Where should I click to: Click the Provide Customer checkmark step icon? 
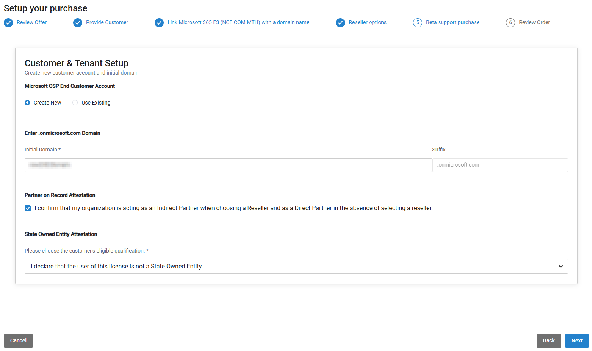tap(78, 23)
